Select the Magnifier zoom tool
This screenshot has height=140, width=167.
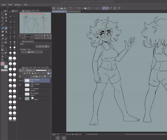pyautogui.click(x=3, y=14)
